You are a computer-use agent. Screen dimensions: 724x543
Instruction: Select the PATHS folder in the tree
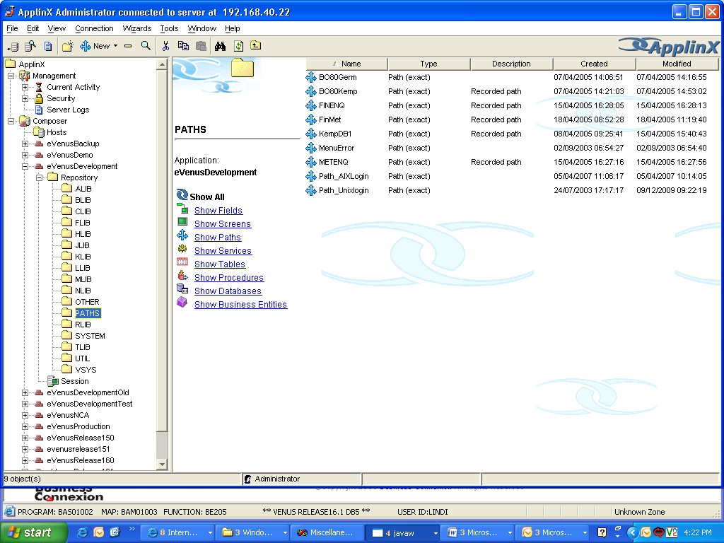point(87,313)
